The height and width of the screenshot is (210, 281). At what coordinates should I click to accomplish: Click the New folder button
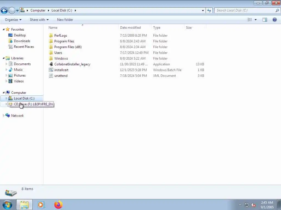(65, 20)
